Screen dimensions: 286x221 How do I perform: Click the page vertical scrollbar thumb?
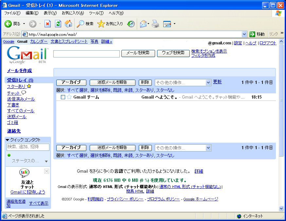pyautogui.click(x=281, y=100)
